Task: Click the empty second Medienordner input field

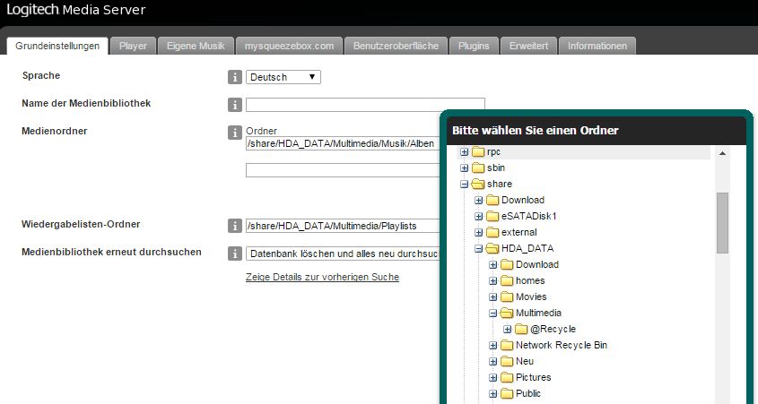Action: (x=343, y=170)
